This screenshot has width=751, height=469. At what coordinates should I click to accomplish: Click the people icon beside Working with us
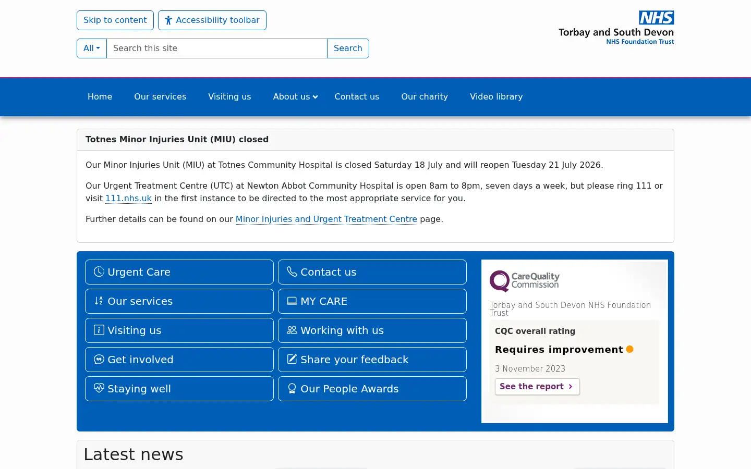(x=292, y=330)
